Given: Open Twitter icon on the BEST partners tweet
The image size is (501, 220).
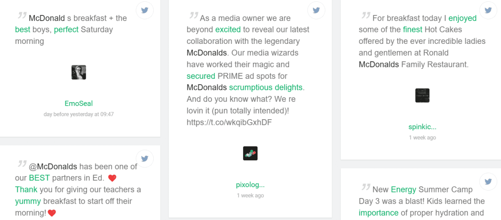Looking at the screenshot, I should (145, 159).
